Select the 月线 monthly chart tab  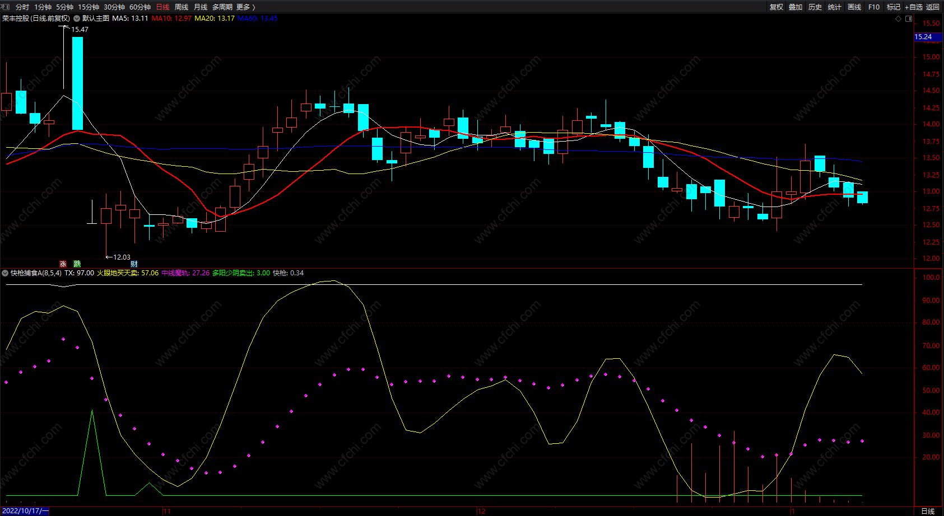(201, 7)
